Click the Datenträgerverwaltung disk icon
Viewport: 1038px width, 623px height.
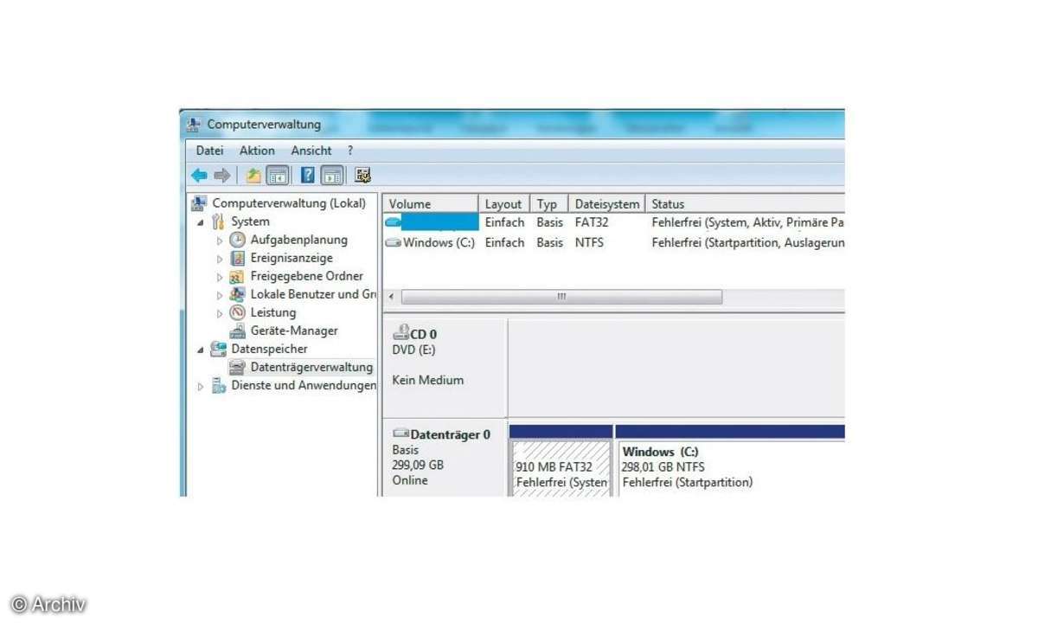pyautogui.click(x=237, y=368)
